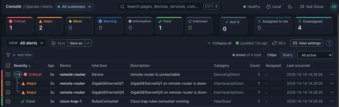Select the cisco-trap-1 alert checkbox
The width and height of the screenshot is (339, 107).
(x=8, y=101)
